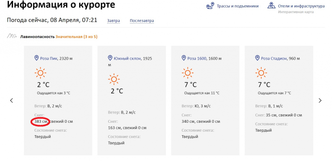Open the Отели и инфраструктура link

click(x=301, y=6)
